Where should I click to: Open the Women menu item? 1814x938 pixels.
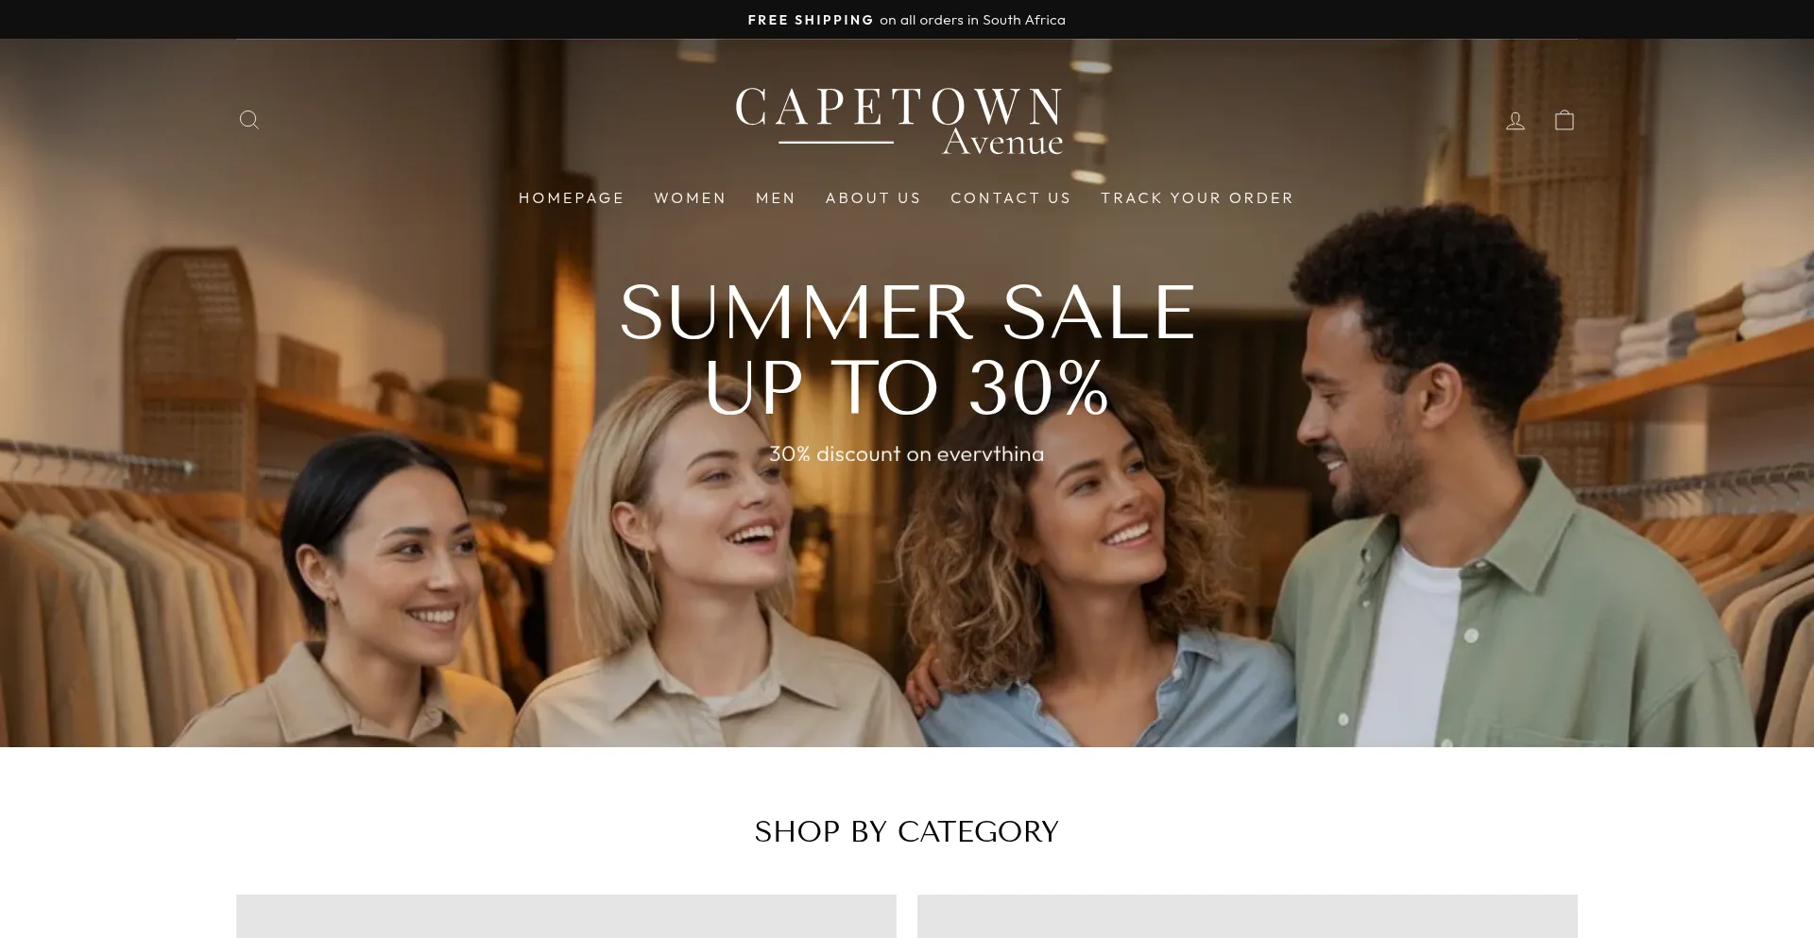tap(690, 197)
